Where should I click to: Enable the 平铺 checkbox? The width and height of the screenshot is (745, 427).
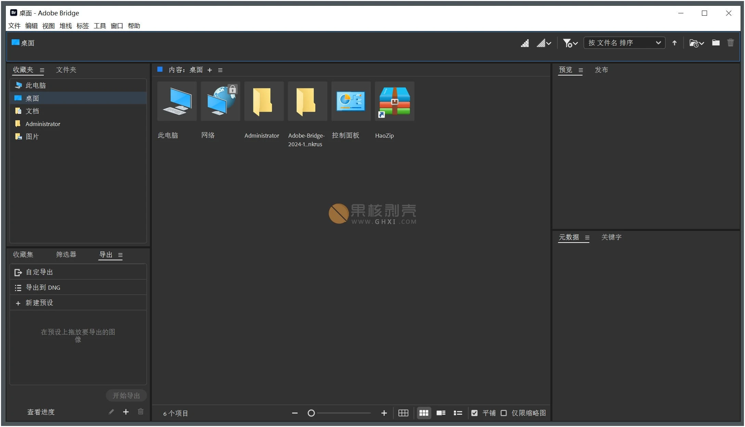tap(474, 413)
